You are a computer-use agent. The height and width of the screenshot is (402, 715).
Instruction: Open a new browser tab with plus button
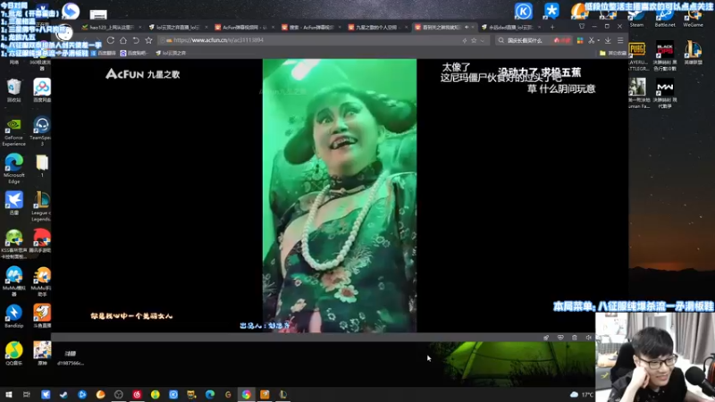point(552,28)
